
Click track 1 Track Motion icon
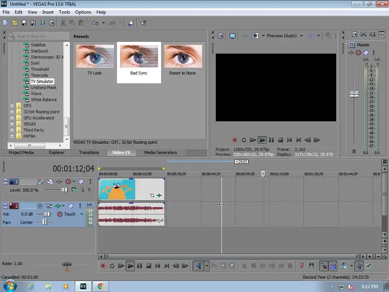(x=50, y=181)
